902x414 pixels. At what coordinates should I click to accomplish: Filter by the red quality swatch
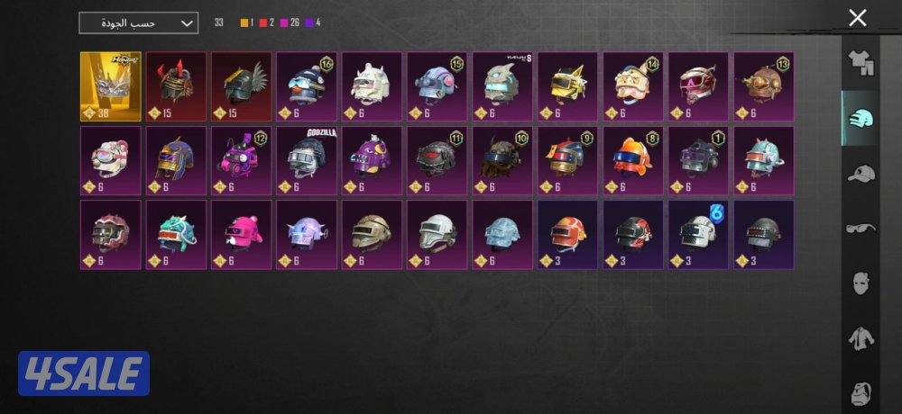[262, 23]
